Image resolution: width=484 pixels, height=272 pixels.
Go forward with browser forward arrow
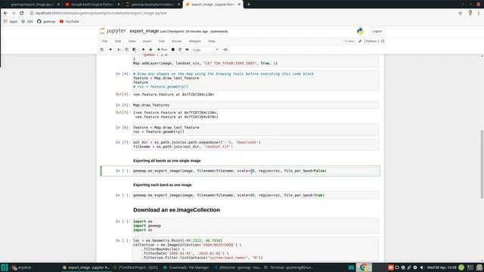click(x=14, y=13)
